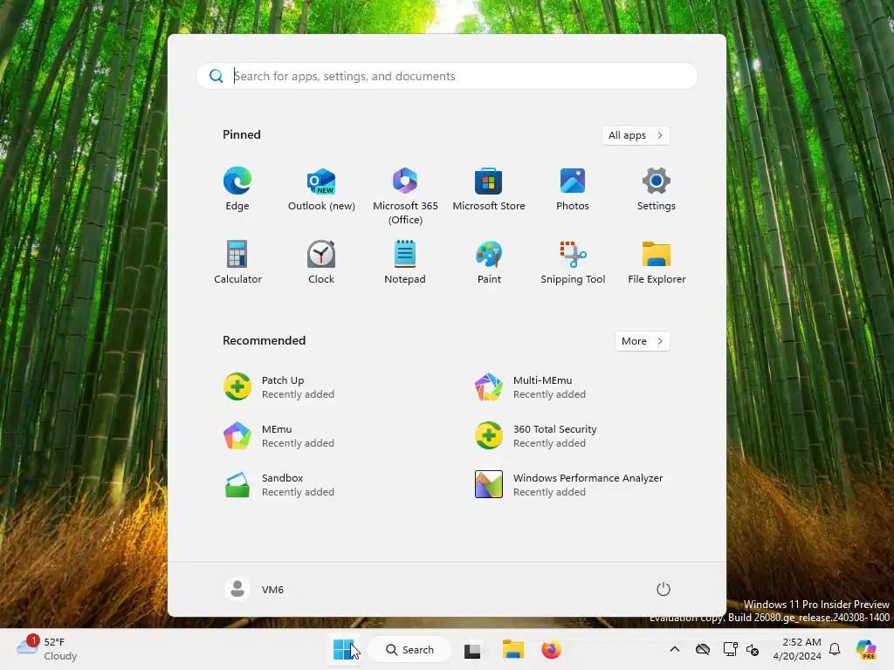Open taskbar Search box
894x670 pixels.
[410, 649]
